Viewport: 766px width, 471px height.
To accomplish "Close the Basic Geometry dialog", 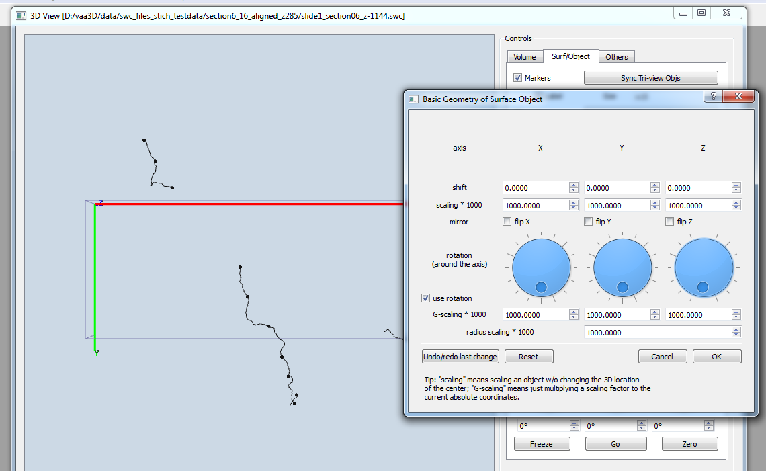I will 738,97.
